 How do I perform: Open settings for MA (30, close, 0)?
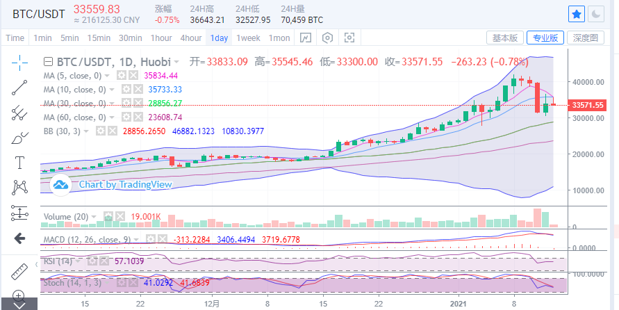pyautogui.click(x=126, y=104)
